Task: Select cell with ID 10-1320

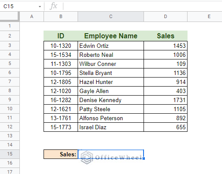Action: [61, 46]
